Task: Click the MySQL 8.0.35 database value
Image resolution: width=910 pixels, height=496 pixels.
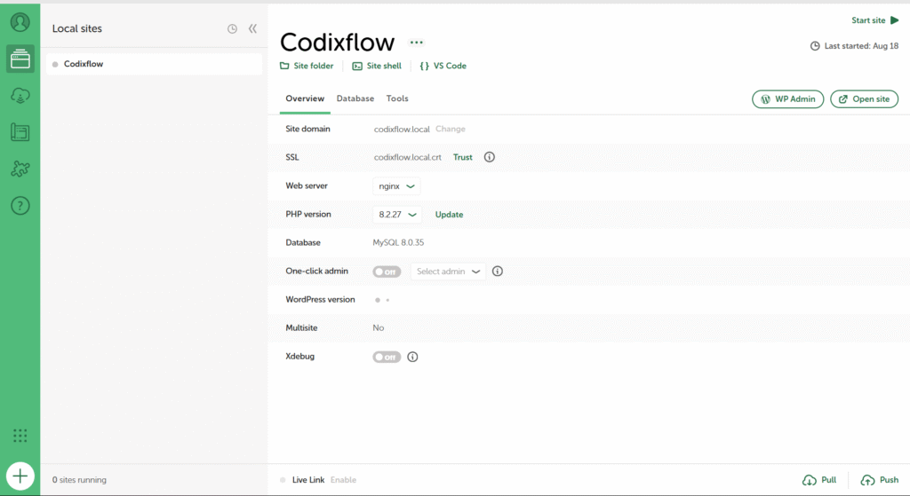Action: (x=398, y=243)
